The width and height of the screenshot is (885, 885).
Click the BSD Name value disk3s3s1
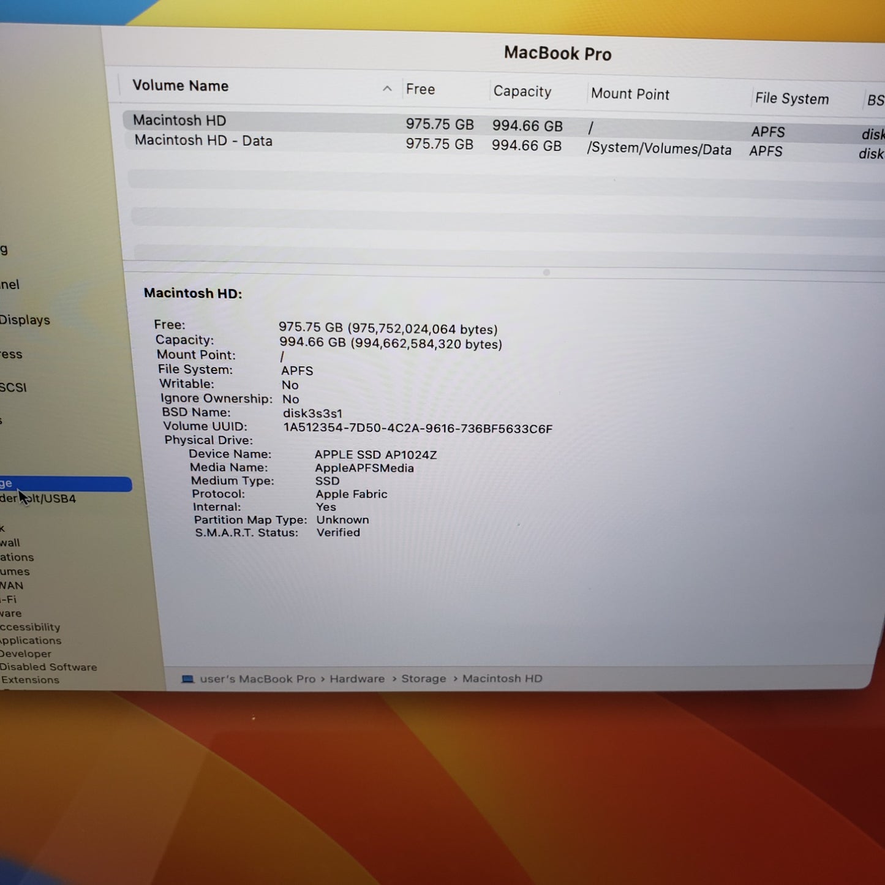[x=312, y=413]
